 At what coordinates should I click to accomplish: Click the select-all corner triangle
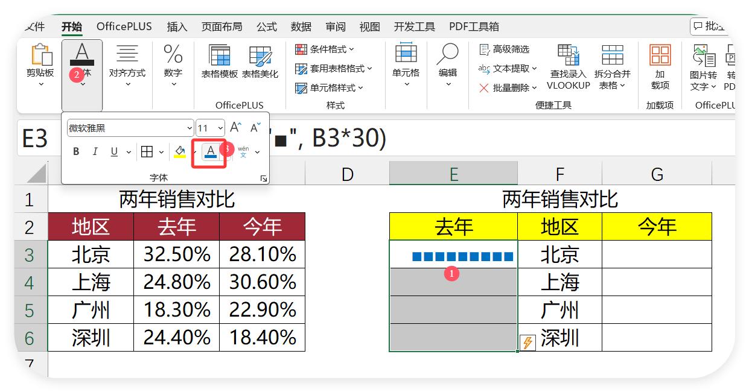[x=37, y=174]
